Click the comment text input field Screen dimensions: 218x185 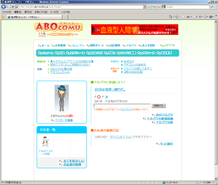click(x=122, y=105)
